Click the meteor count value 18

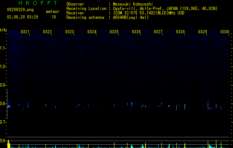tap(54, 17)
